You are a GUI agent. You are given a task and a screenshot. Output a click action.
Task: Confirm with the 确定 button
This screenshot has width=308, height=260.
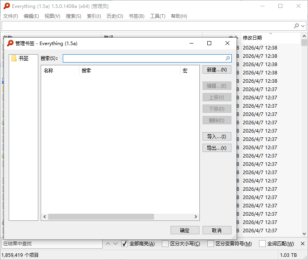coord(185,230)
